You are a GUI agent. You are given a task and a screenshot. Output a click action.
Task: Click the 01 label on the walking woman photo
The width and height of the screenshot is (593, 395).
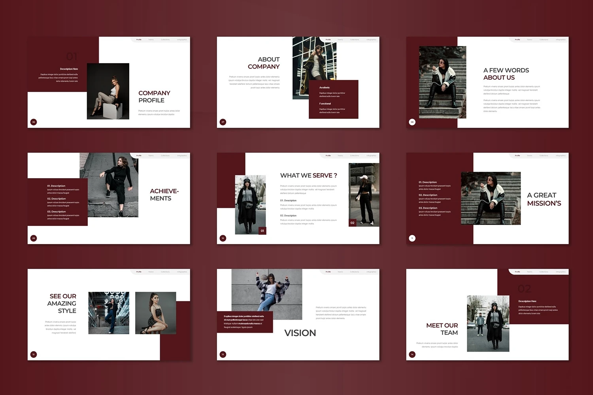262,231
